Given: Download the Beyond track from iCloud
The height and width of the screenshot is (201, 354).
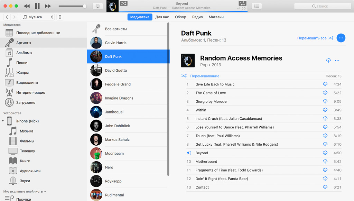Looking at the screenshot, I should [325, 153].
